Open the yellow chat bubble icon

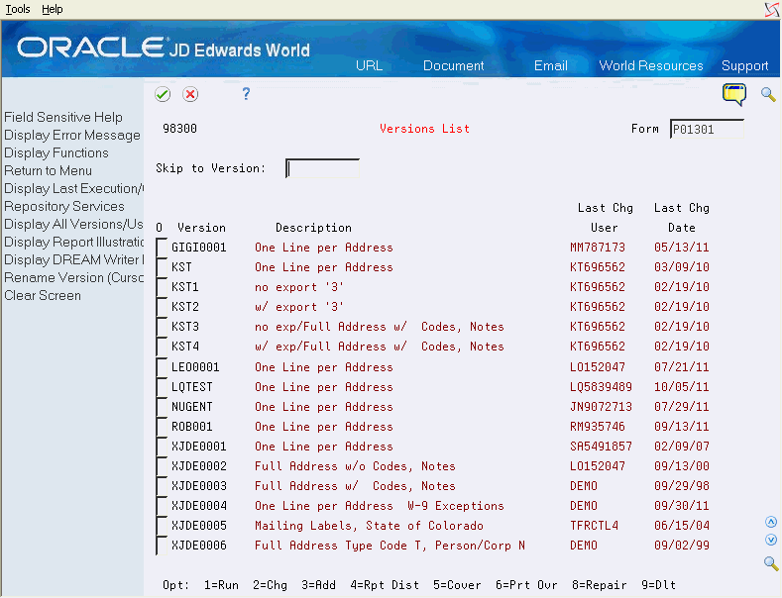click(734, 94)
